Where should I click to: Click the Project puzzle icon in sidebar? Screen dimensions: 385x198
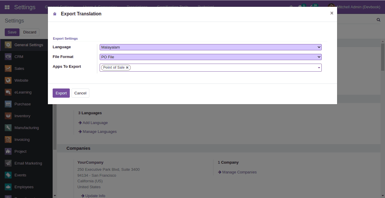[x=8, y=152]
